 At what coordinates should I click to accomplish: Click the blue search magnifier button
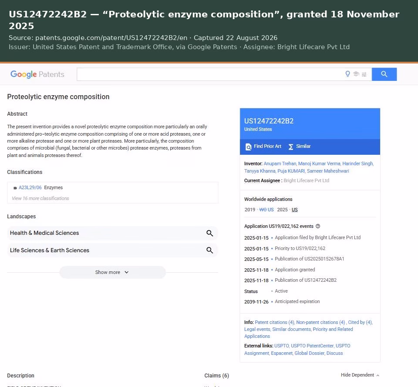pyautogui.click(x=384, y=74)
